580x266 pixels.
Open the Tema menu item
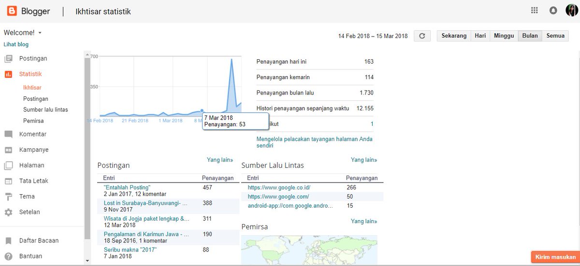click(27, 197)
